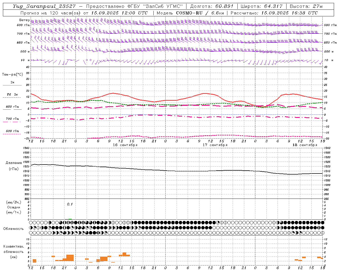Click the solid red line sample under 2м
Screen dimensions: 338x270
[x=12, y=85]
